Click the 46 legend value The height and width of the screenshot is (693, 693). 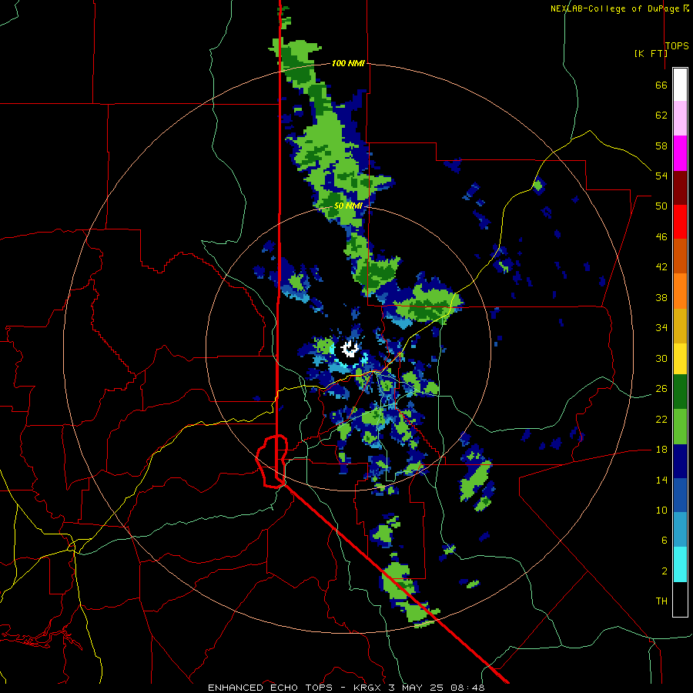(x=661, y=237)
